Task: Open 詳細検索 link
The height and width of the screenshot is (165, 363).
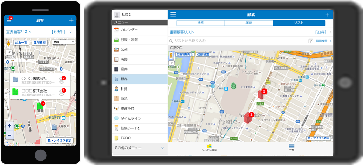Action: point(322,41)
